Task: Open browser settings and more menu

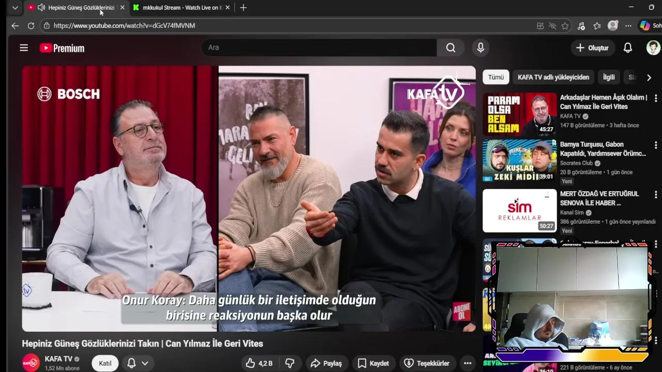Action: point(628,26)
